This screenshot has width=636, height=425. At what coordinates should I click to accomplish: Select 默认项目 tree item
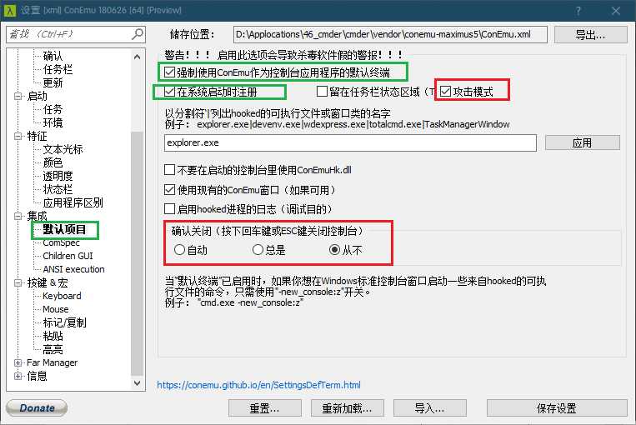[64, 229]
